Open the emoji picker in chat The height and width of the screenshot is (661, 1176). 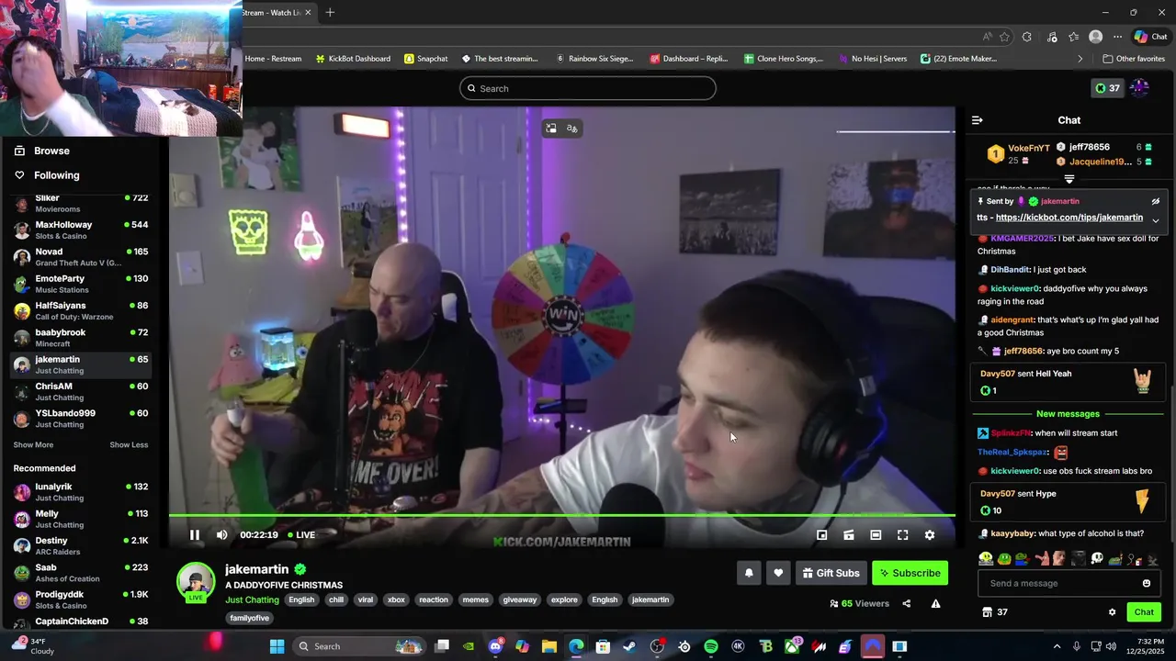(x=1147, y=583)
